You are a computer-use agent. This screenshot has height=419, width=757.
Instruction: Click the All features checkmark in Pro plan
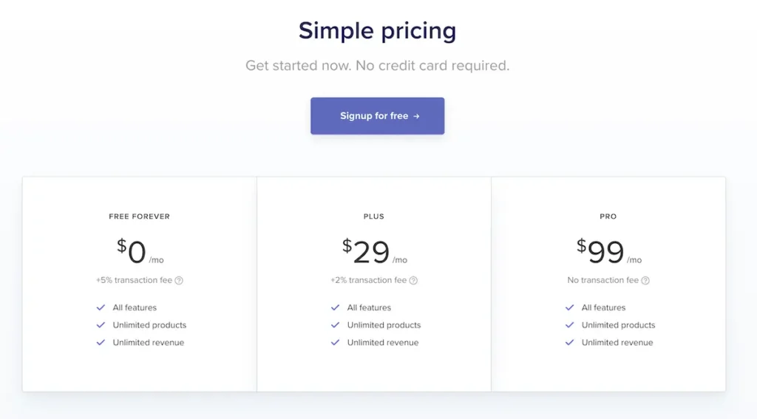(x=569, y=307)
